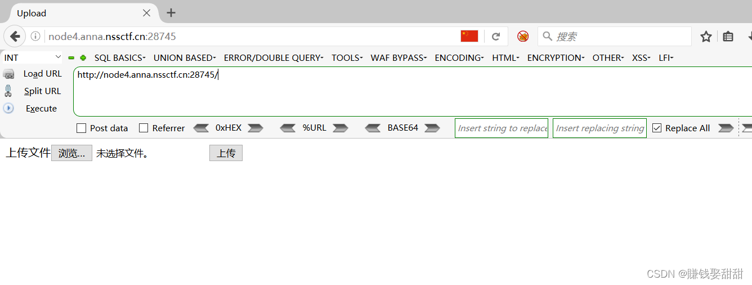
Task: Click Load URL button
Action: coord(42,74)
